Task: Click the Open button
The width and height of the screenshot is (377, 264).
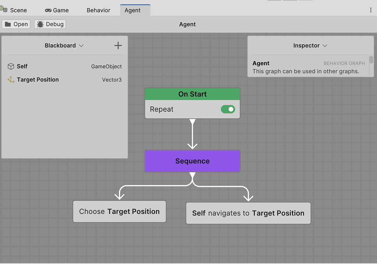Action: [16, 24]
